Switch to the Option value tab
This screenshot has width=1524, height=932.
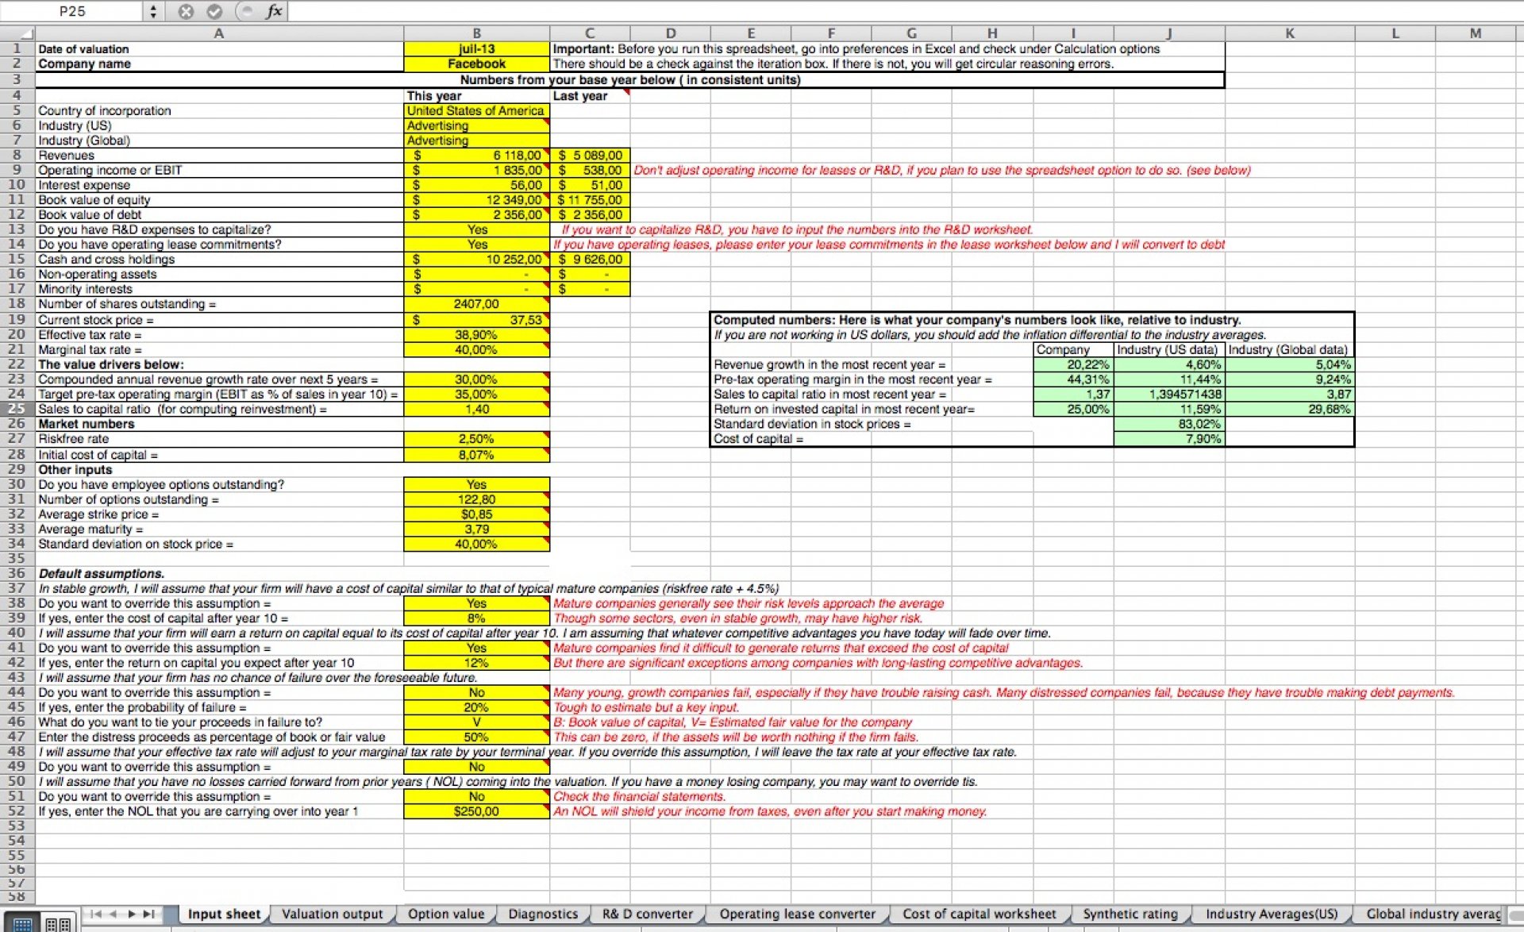(445, 914)
